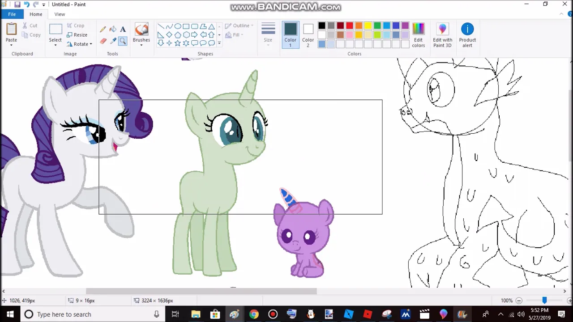Select the Color picker eyedropper tool
Screen dimensions: 573x322
[x=113, y=41]
